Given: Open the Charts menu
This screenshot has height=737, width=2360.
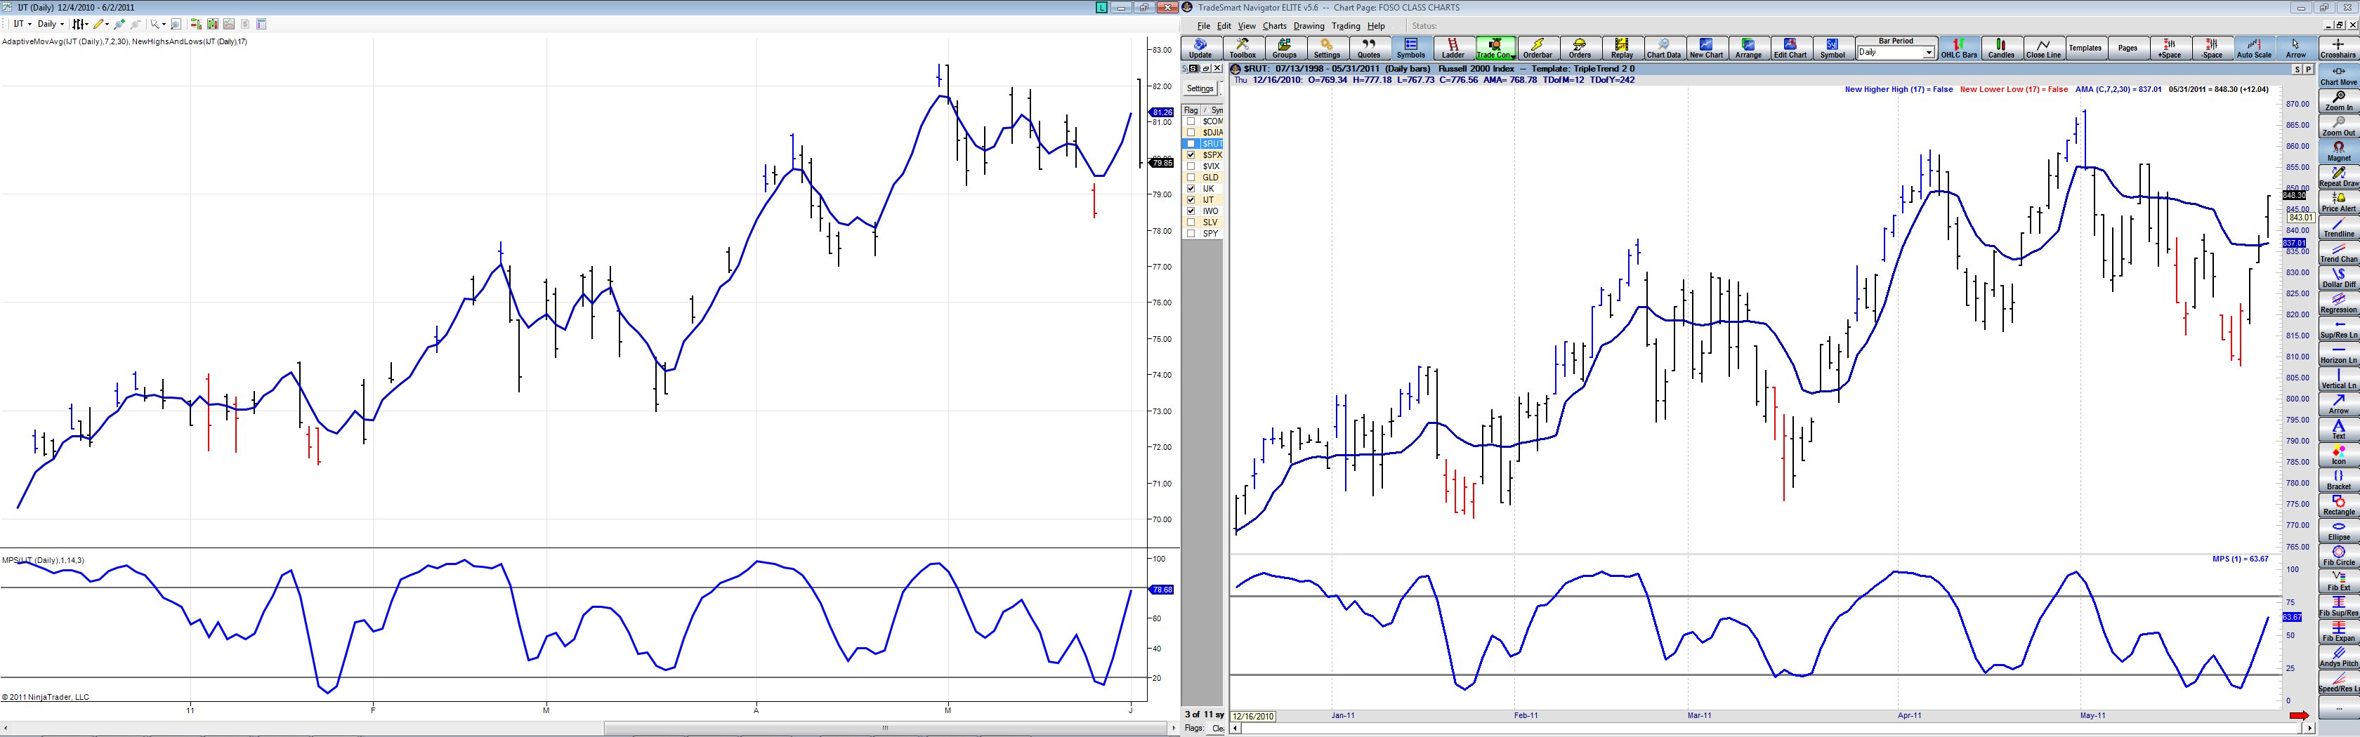Looking at the screenshot, I should click(x=1274, y=26).
